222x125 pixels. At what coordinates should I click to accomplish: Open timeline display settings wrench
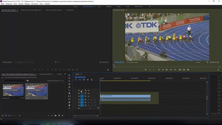pyautogui.click(x=92, y=80)
